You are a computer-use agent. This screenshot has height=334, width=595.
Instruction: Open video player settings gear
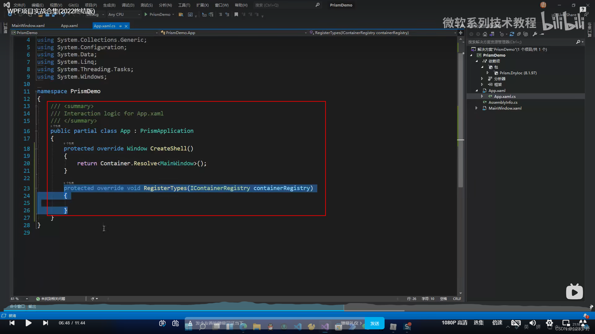click(549, 323)
